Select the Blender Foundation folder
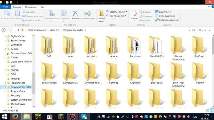 [x=178, y=48]
